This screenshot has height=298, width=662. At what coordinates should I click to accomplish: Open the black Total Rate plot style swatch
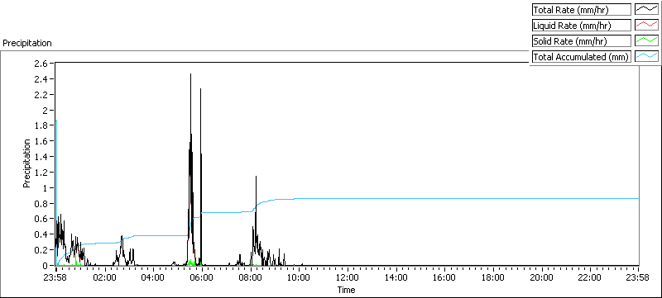click(x=647, y=10)
